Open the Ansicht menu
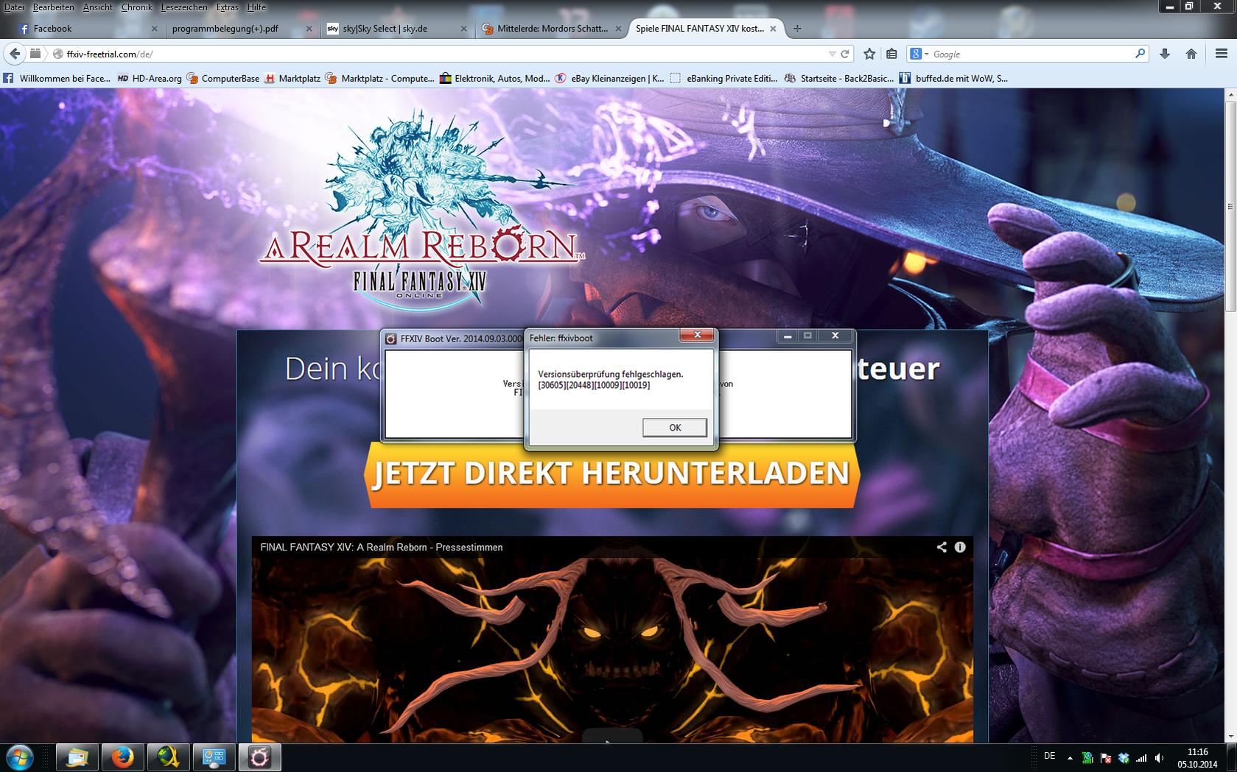 click(x=97, y=7)
